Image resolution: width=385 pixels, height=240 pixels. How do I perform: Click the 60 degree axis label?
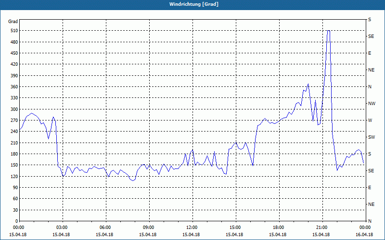coord(15,199)
